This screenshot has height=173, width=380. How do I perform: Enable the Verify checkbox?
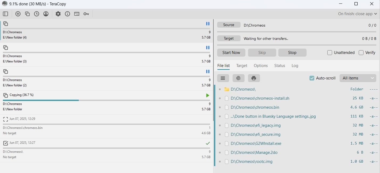pos(361,53)
